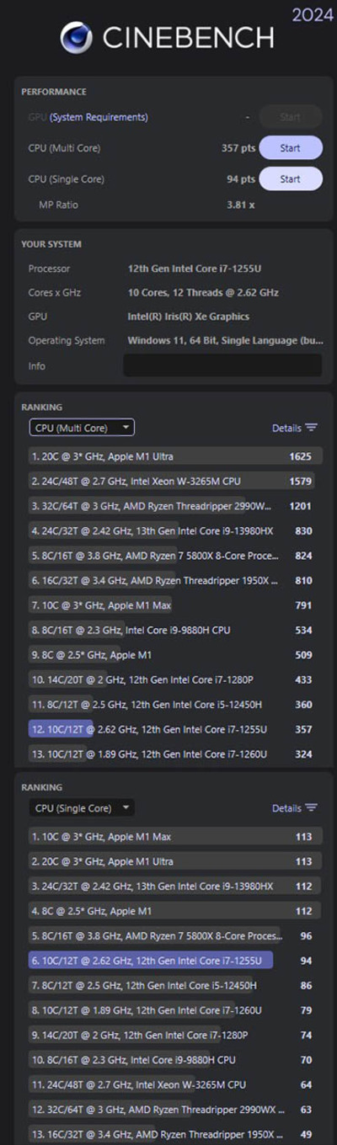This screenshot has width=337, height=1145.
Task: Select Threadripper 1950X single-core last entry
Action: pyautogui.click(x=175, y=1133)
